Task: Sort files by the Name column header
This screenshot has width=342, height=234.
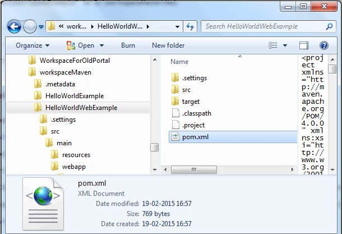Action: pyautogui.click(x=179, y=62)
